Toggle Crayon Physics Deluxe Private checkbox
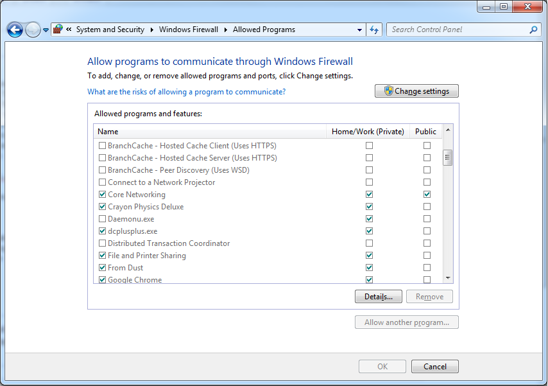 tap(369, 206)
